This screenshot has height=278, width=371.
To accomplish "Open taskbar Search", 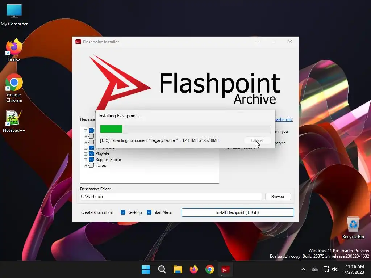I will [x=162, y=269].
